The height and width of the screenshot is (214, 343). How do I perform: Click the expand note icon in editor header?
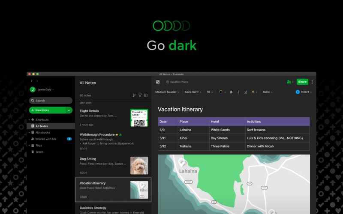pos(158,82)
